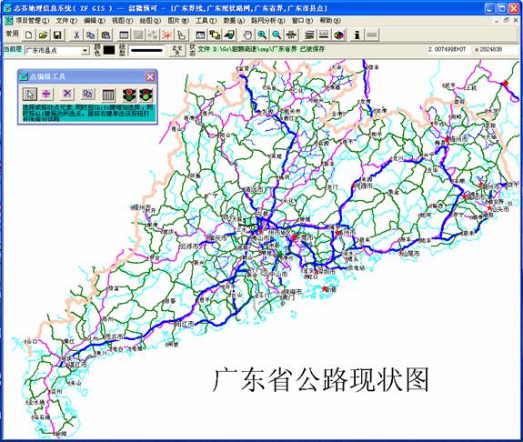This screenshot has width=523, height=442.
Task: Click the red starburst toolbar icon
Action: click(166, 35)
